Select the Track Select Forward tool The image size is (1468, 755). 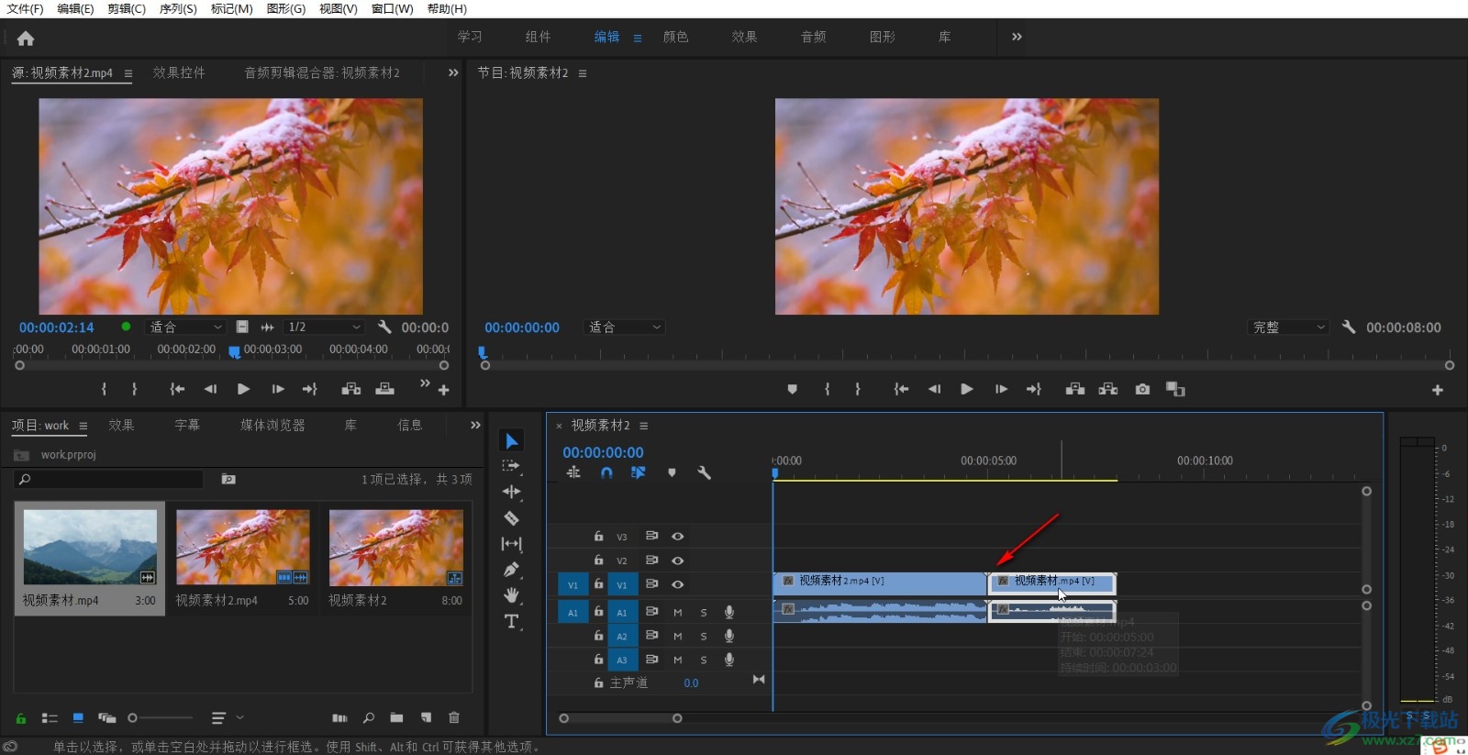click(511, 466)
